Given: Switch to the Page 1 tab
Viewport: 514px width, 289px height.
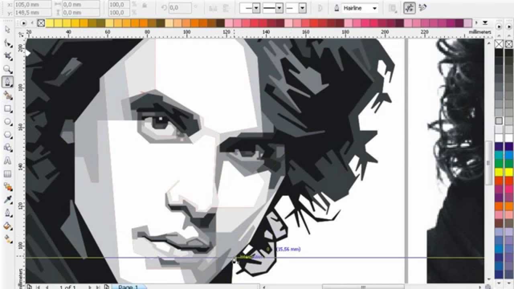Looking at the screenshot, I should tap(128, 287).
